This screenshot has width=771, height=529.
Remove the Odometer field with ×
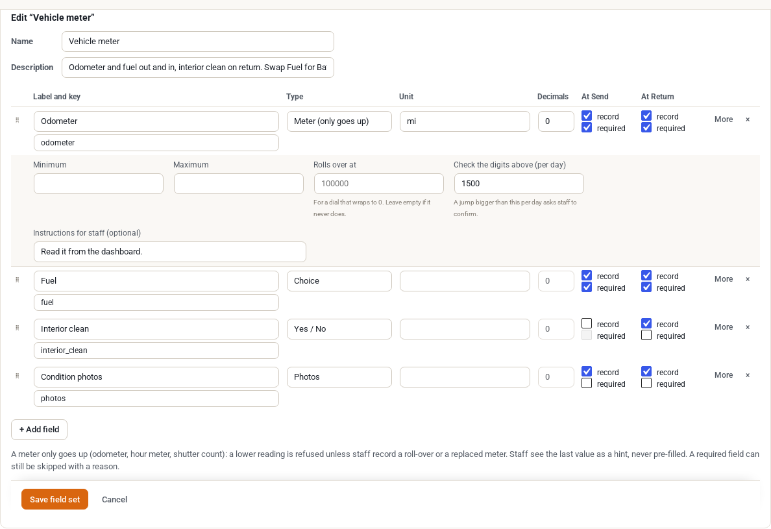[x=748, y=119]
